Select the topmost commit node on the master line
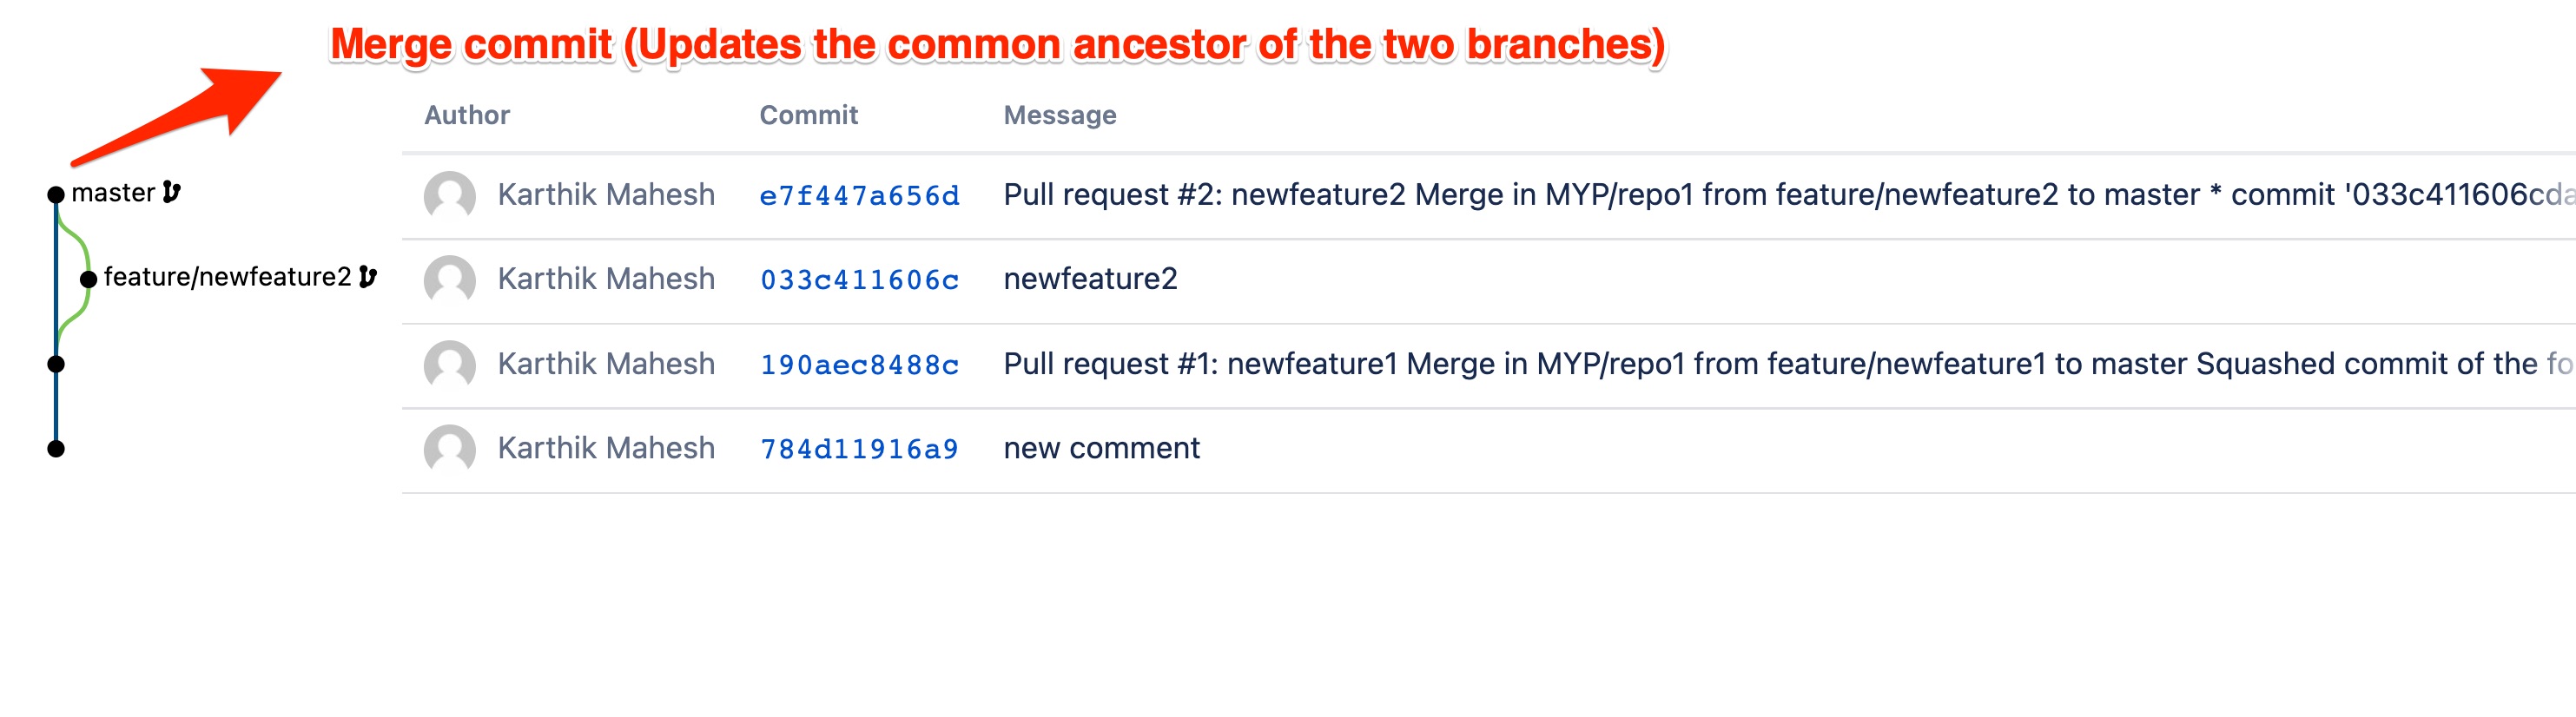Screen dimensions: 2576x717 [55, 194]
